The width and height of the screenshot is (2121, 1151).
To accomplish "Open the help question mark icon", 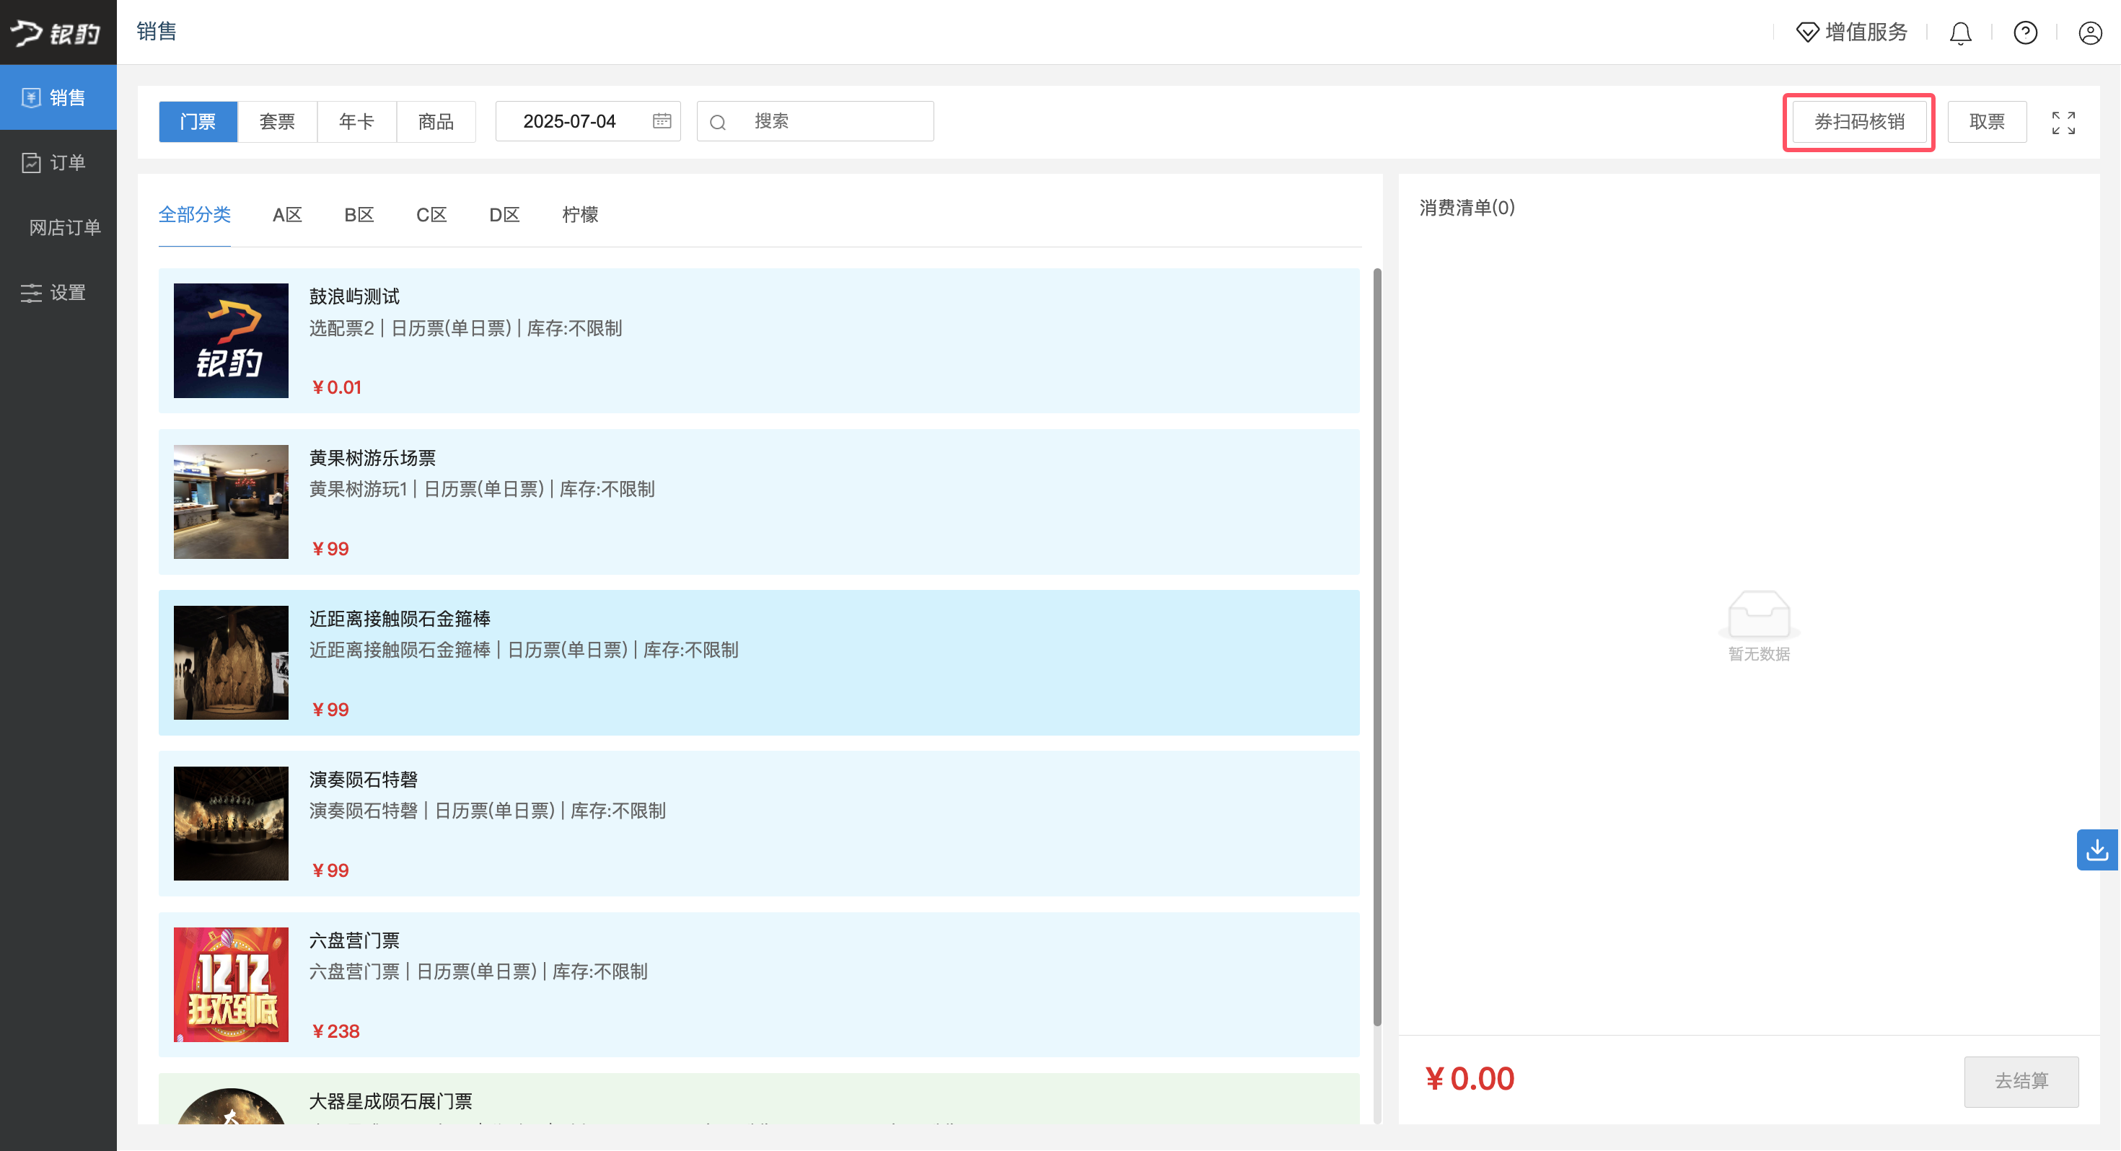I will click(2026, 33).
